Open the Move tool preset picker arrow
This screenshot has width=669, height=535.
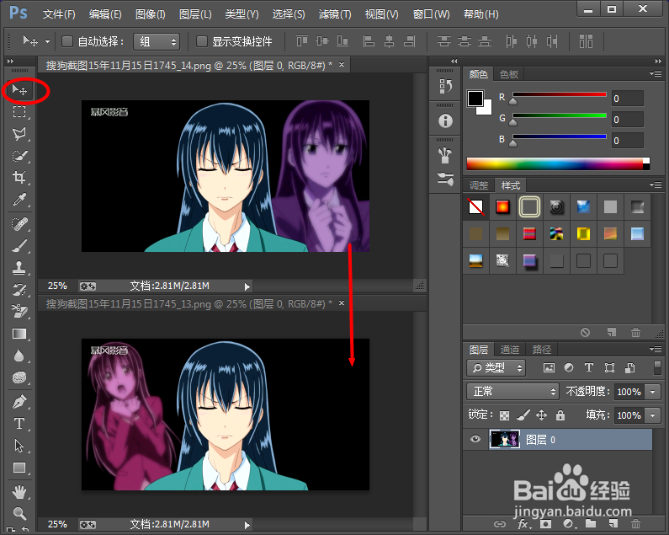(x=47, y=42)
